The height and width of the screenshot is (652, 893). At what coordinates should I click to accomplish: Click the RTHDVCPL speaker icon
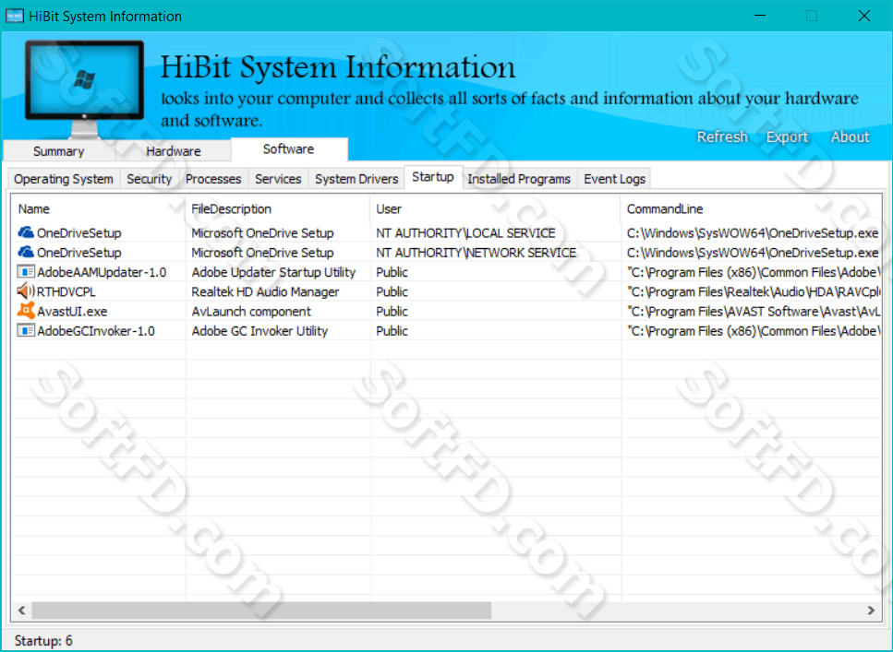tap(26, 291)
